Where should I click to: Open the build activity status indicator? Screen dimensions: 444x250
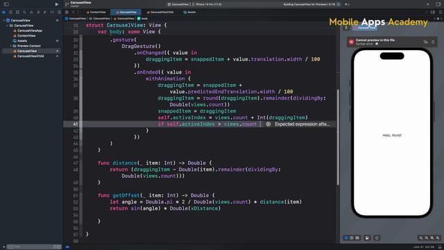pos(311,4)
